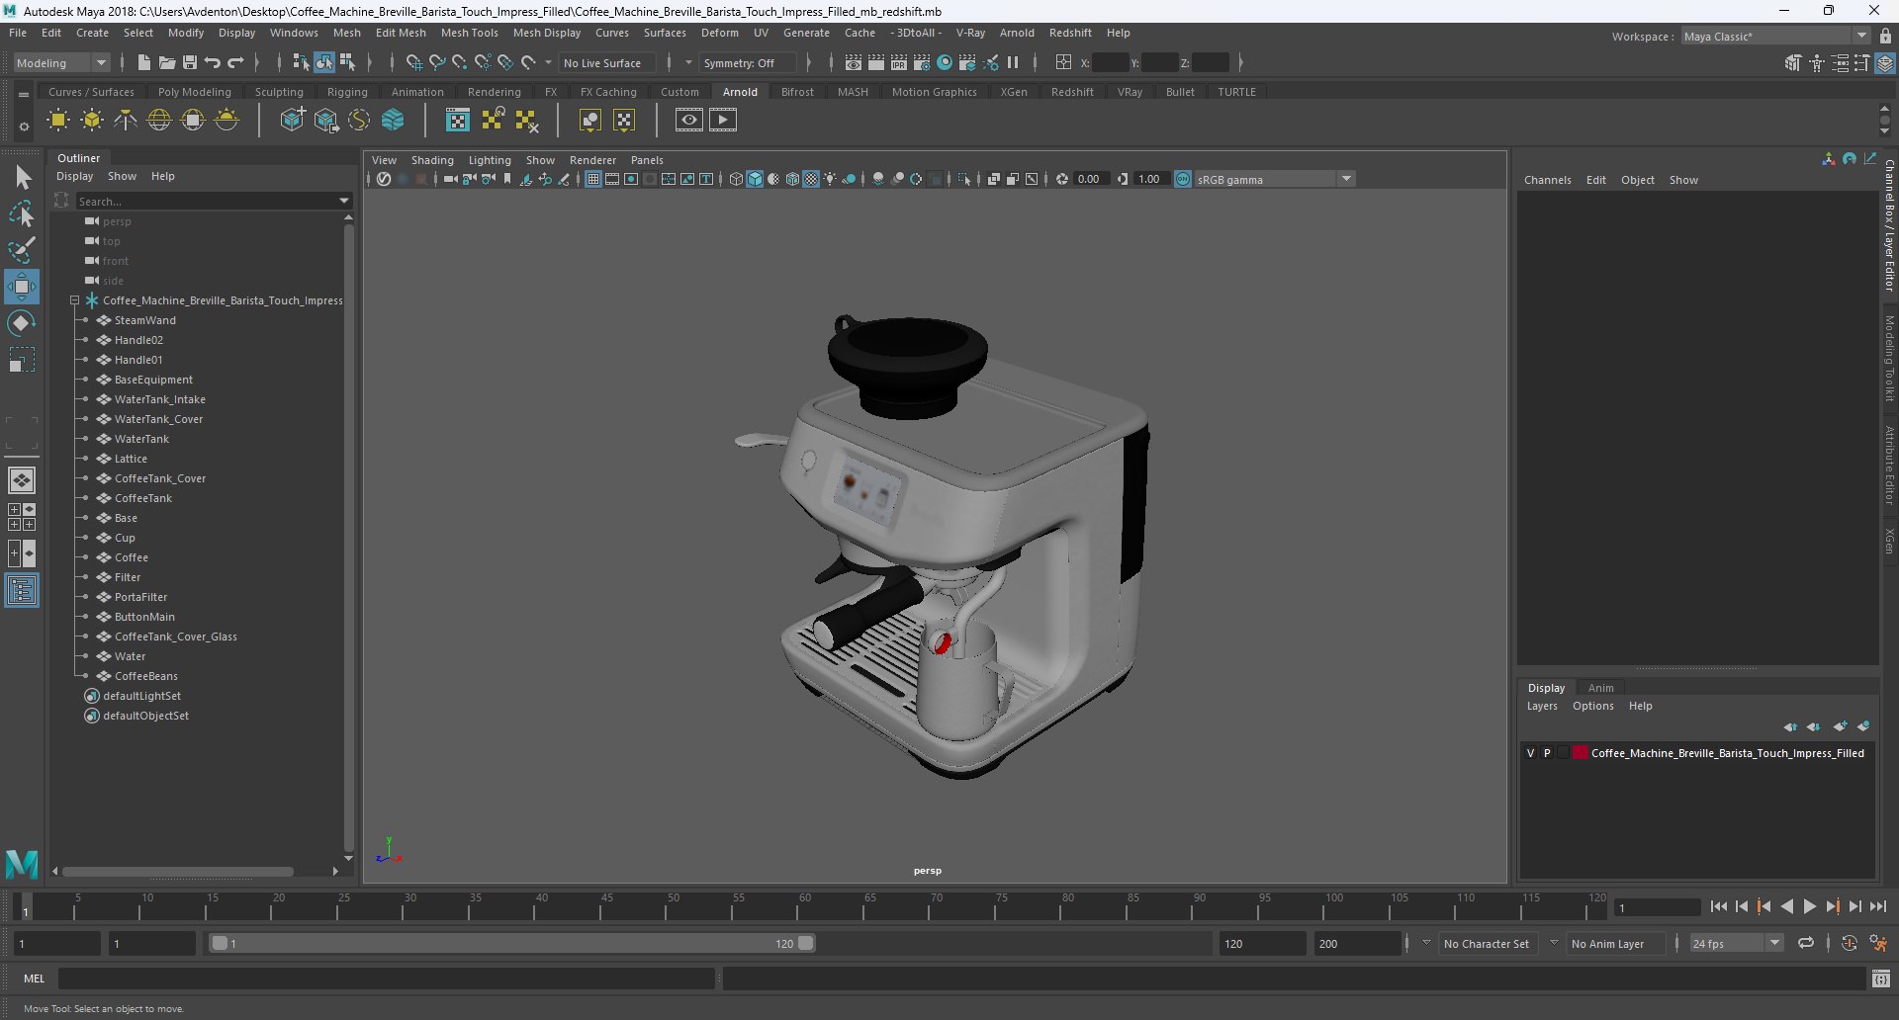Open the Workspace Maya Classic dropdown
The width and height of the screenshot is (1899, 1020).
point(1775,37)
